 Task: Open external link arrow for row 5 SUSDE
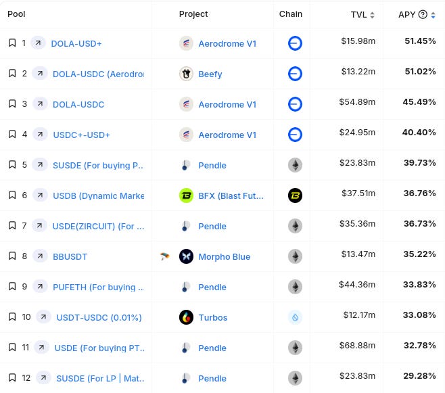click(x=40, y=164)
